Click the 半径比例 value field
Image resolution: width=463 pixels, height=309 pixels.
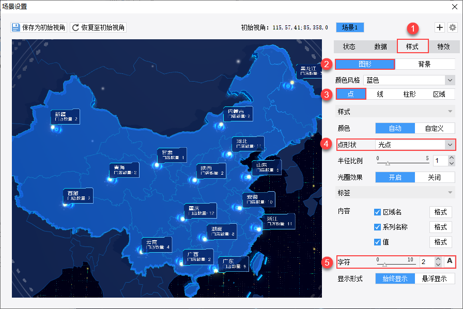(x=441, y=161)
